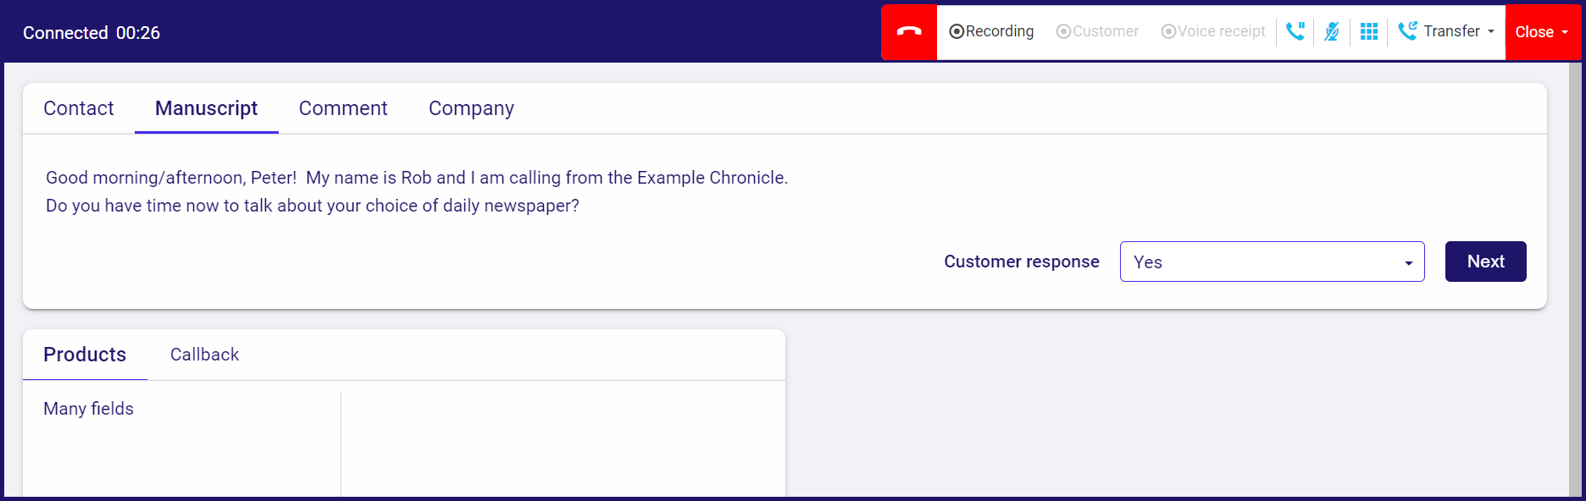Go to the Company tab
The image size is (1586, 501).
click(471, 108)
